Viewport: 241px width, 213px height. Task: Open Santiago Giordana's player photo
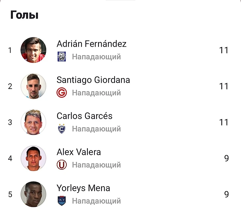(x=33, y=86)
